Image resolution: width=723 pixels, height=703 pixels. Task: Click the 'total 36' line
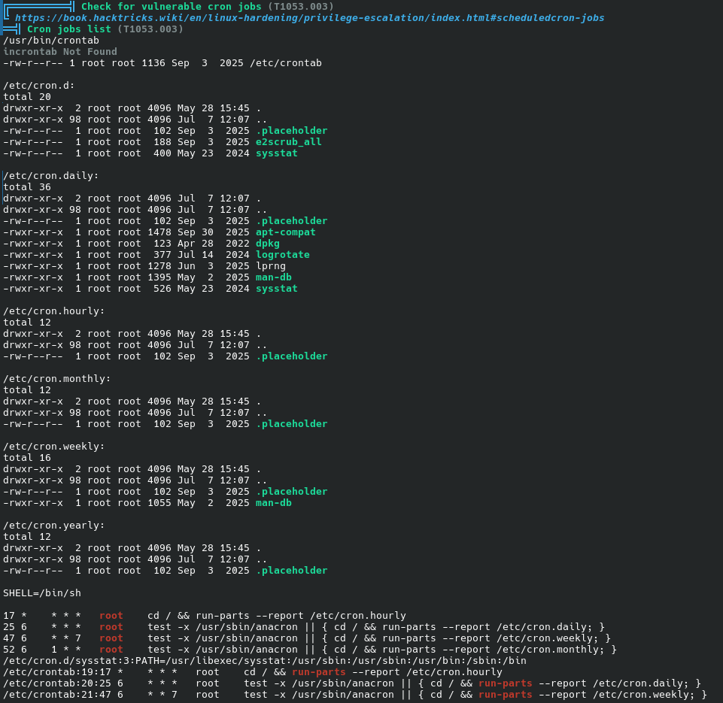(27, 187)
